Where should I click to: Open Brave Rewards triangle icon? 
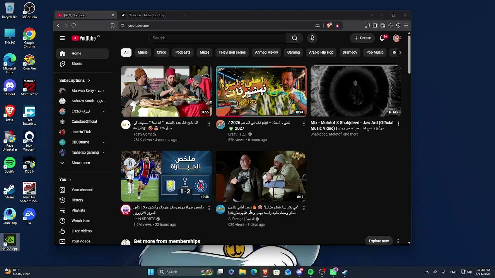click(x=337, y=25)
